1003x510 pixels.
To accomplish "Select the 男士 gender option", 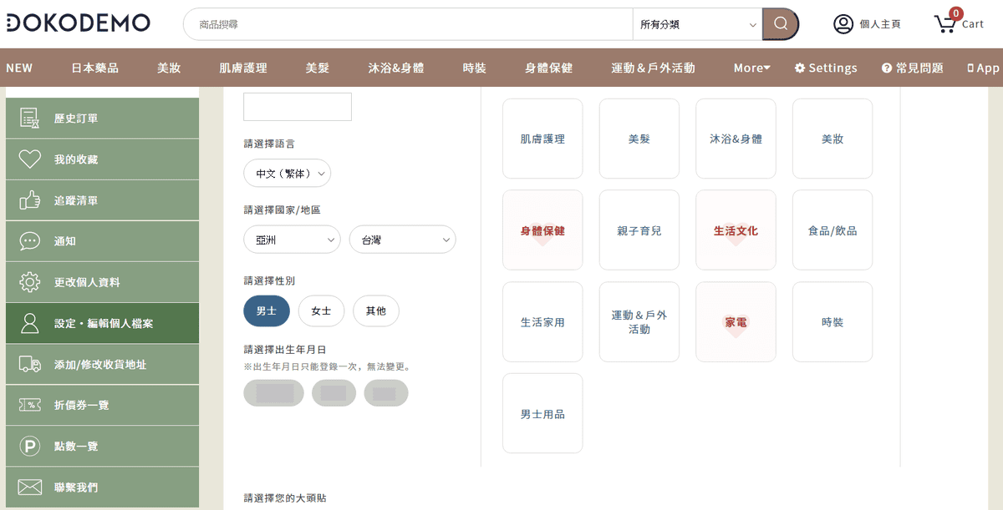I will (267, 311).
